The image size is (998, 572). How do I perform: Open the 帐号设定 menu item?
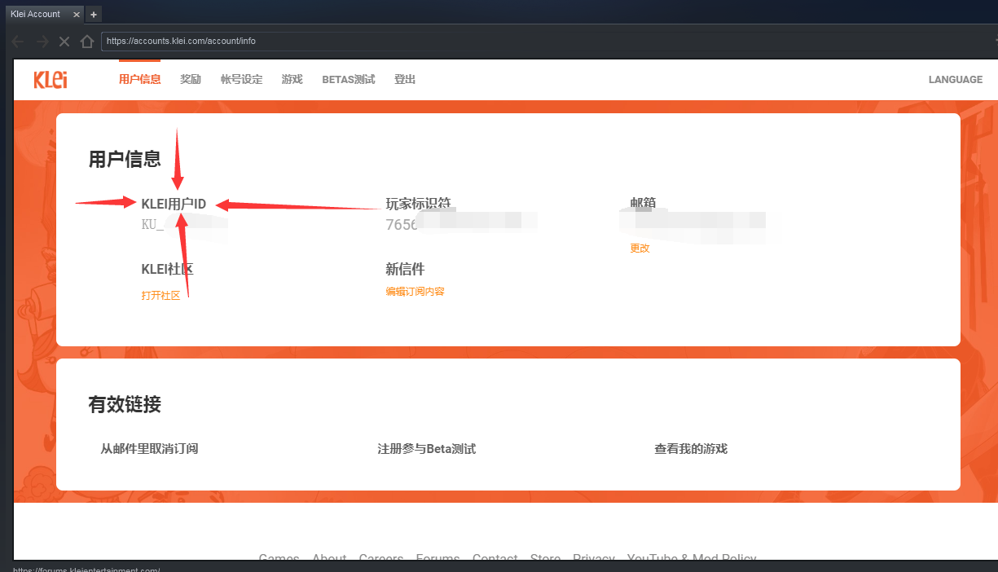tap(242, 80)
